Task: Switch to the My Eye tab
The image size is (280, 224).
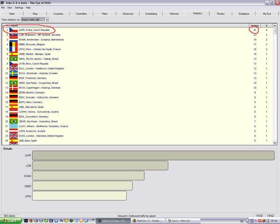Action: [x=267, y=14]
